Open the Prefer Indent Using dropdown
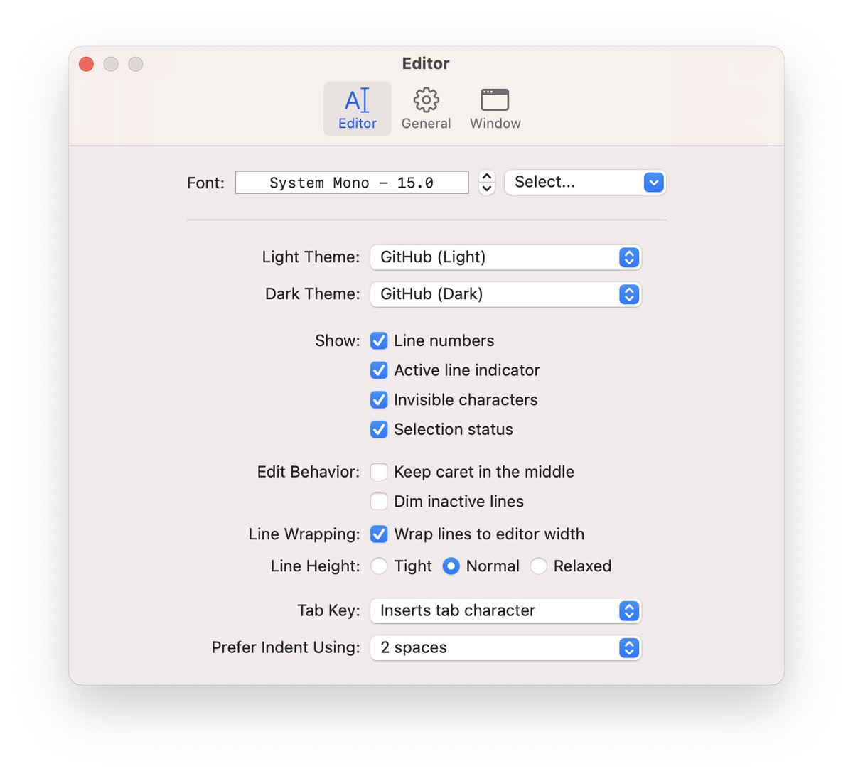The width and height of the screenshot is (853, 776). click(505, 647)
